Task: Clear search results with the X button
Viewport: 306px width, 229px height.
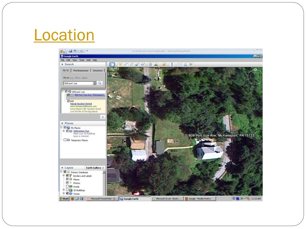Action: point(103,117)
